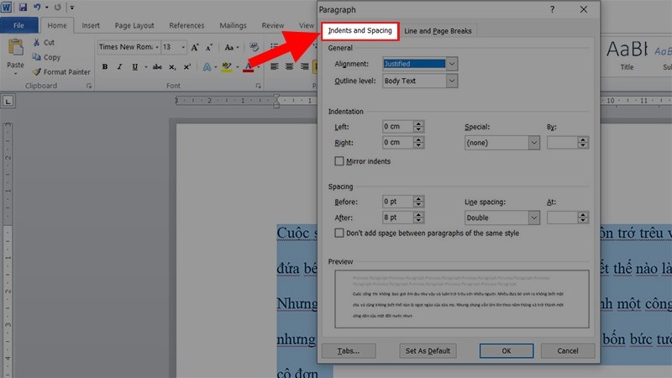
Task: Open the Insert ribbon tab
Action: 91,25
